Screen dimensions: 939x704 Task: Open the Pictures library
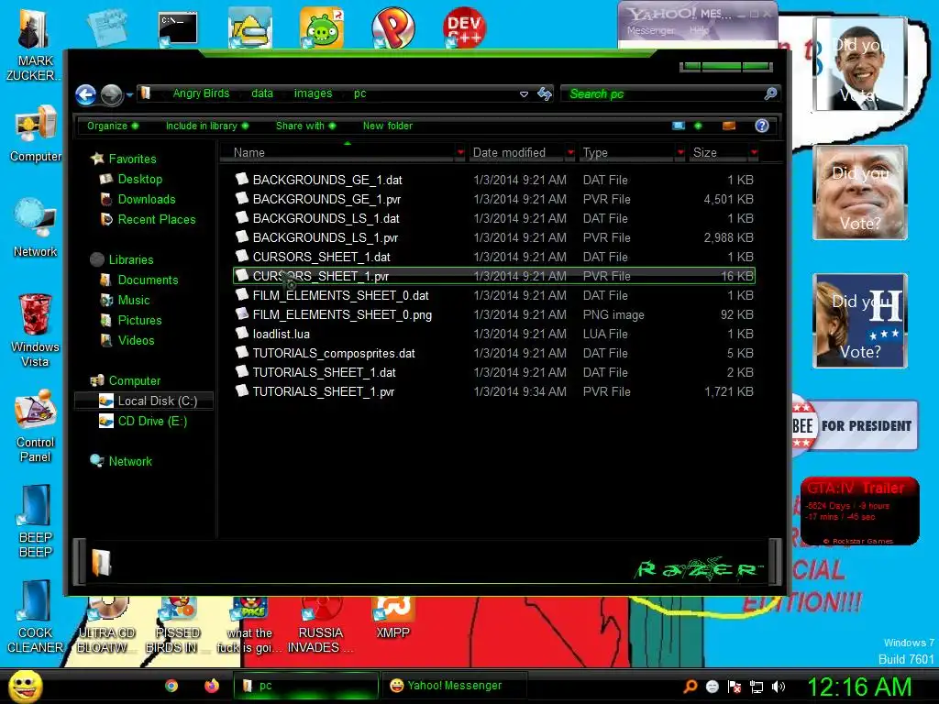point(139,320)
